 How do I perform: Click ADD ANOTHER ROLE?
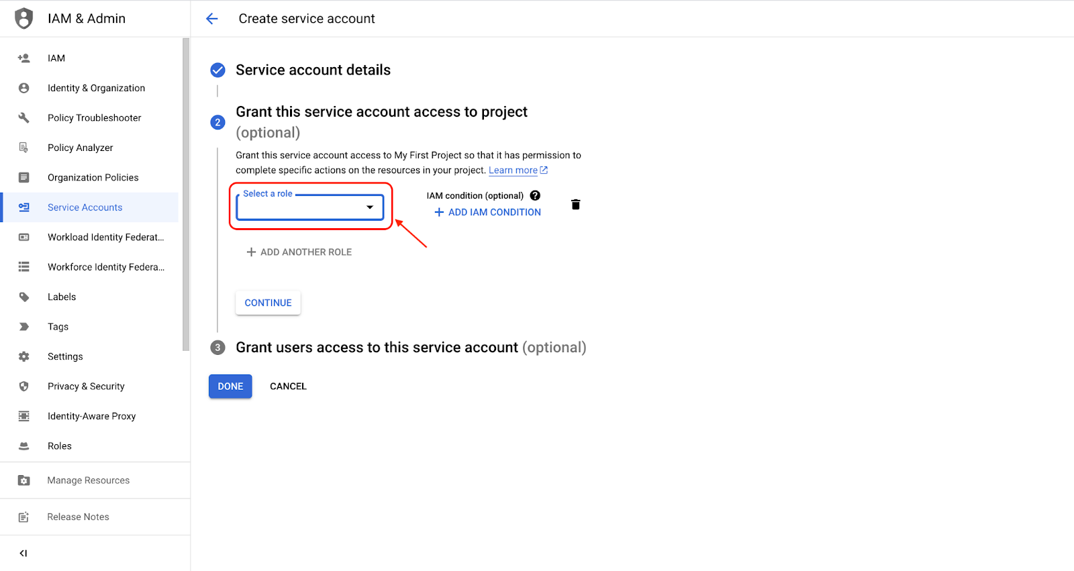(x=299, y=252)
